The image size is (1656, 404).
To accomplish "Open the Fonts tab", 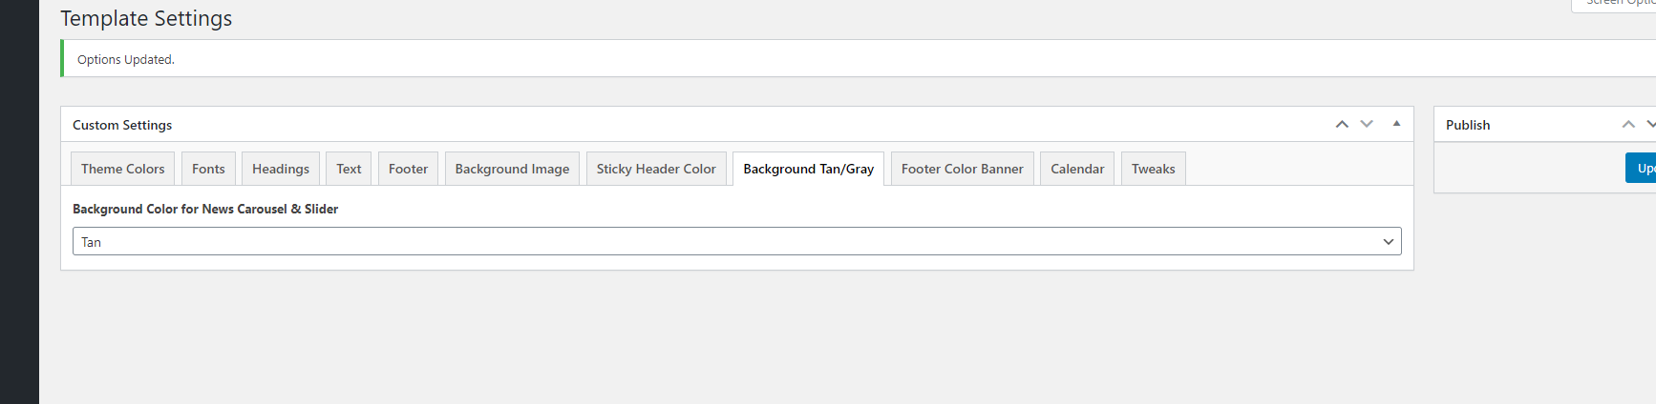I will click(x=208, y=169).
